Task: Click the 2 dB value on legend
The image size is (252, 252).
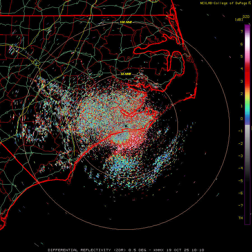Action: pos(242,94)
